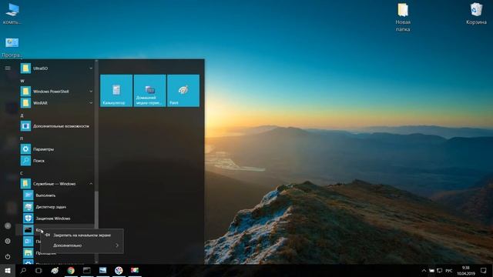
Task: Open the Домашний медиа-сервер tile
Action: coord(149,91)
